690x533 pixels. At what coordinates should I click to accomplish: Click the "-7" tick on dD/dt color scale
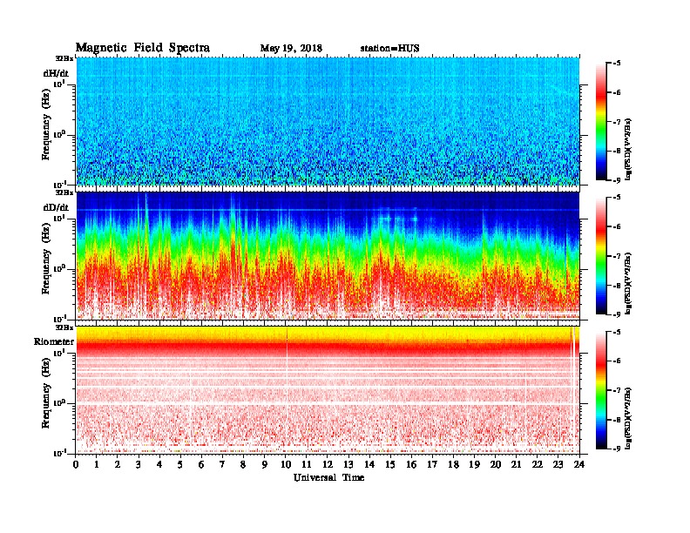(x=617, y=256)
